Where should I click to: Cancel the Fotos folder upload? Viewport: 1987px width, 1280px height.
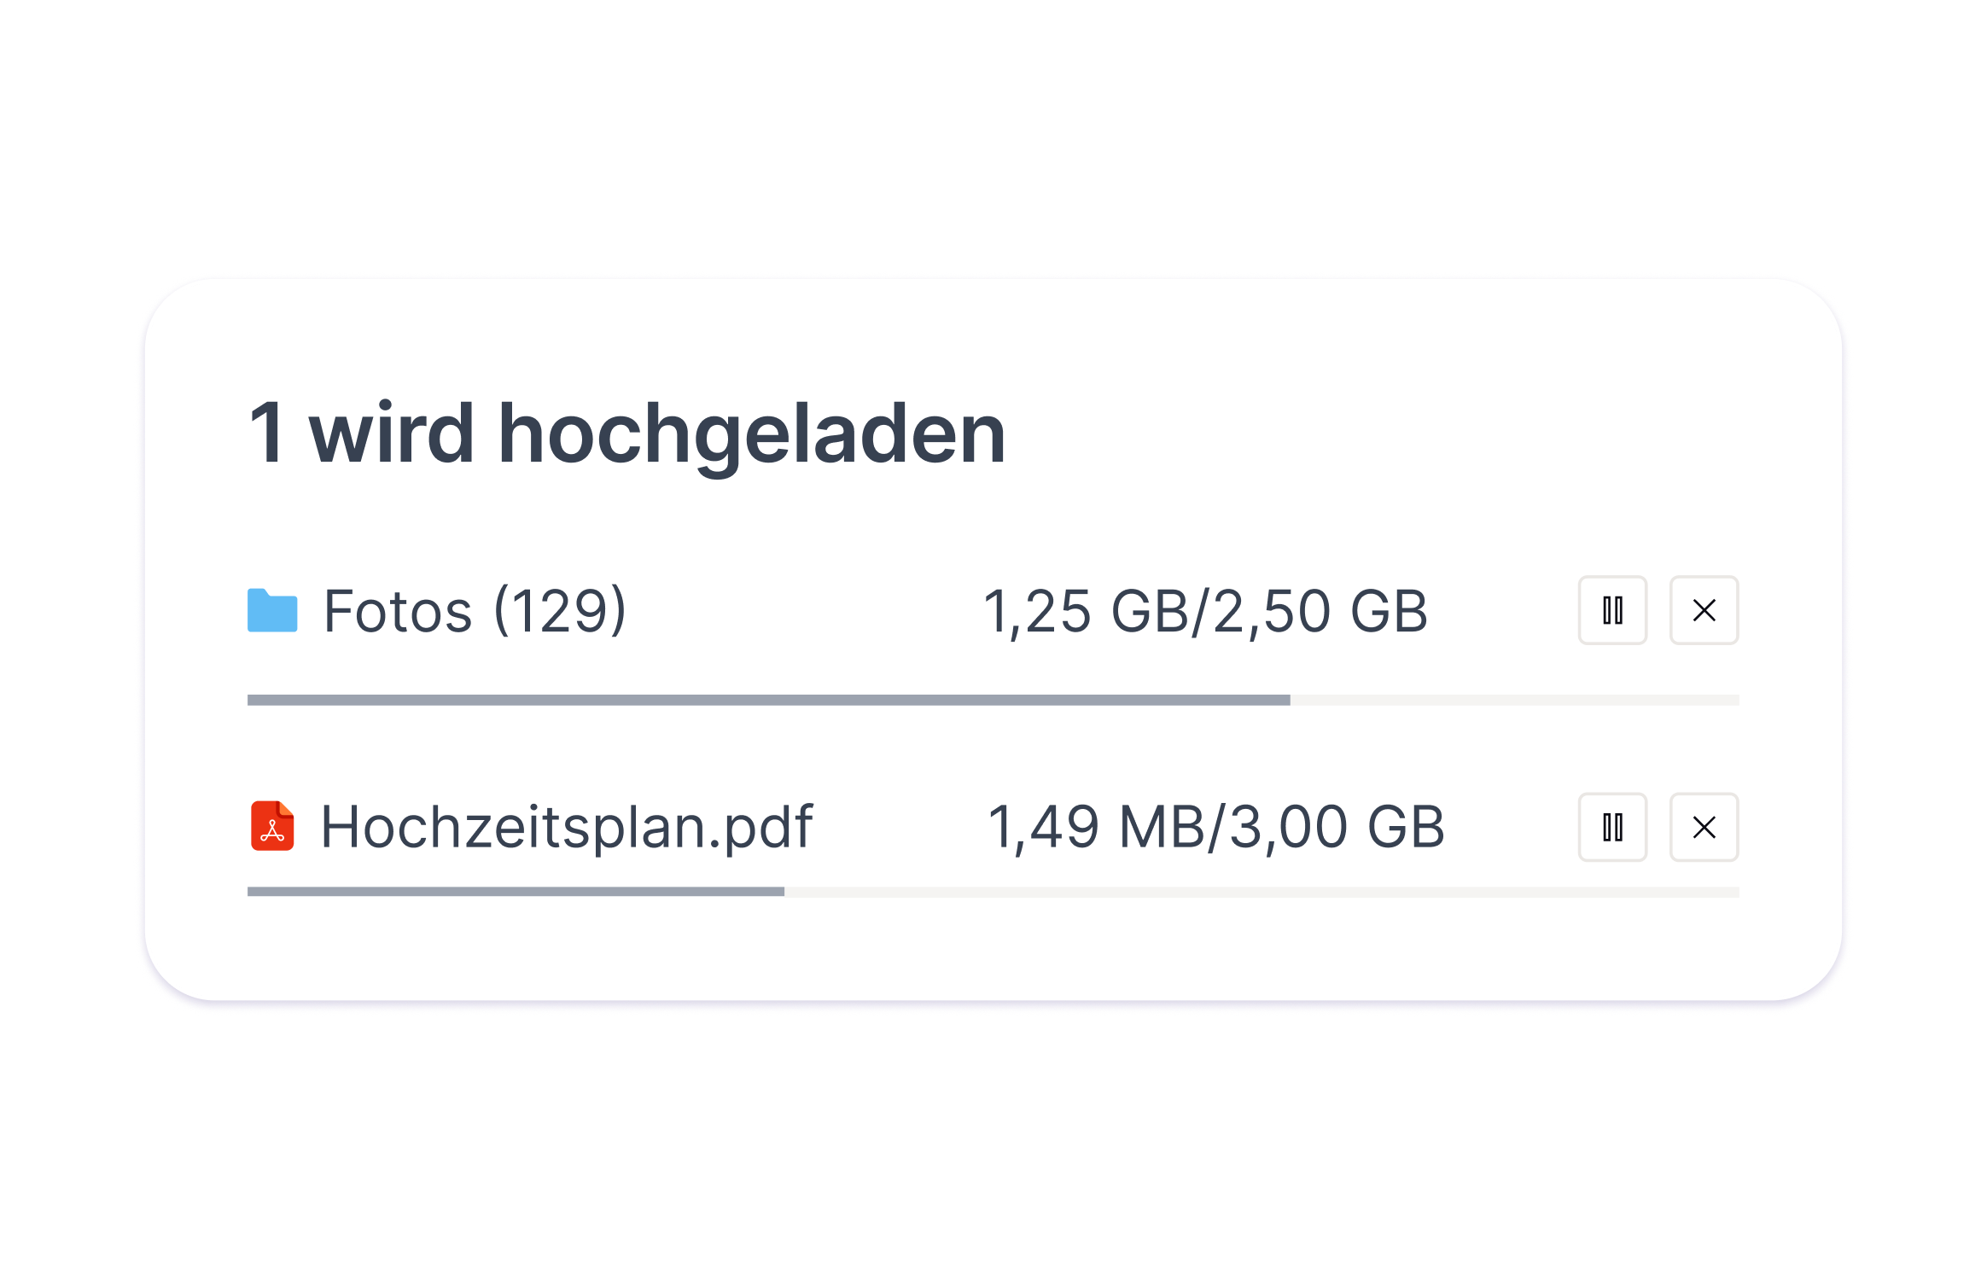pyautogui.click(x=1704, y=610)
